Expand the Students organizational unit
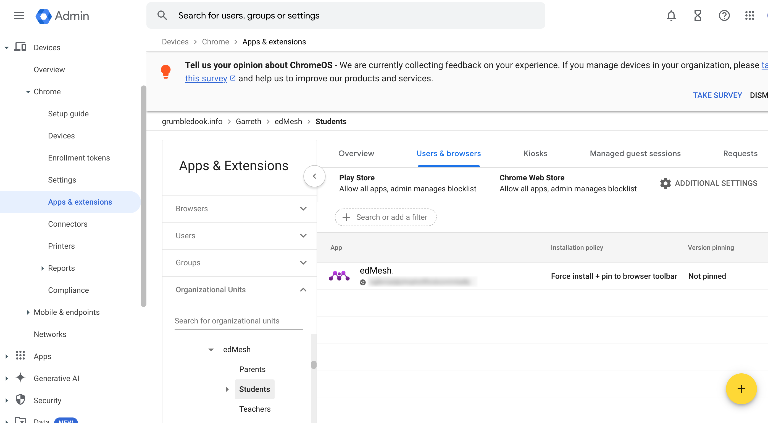The width and height of the screenshot is (768, 423). [227, 389]
